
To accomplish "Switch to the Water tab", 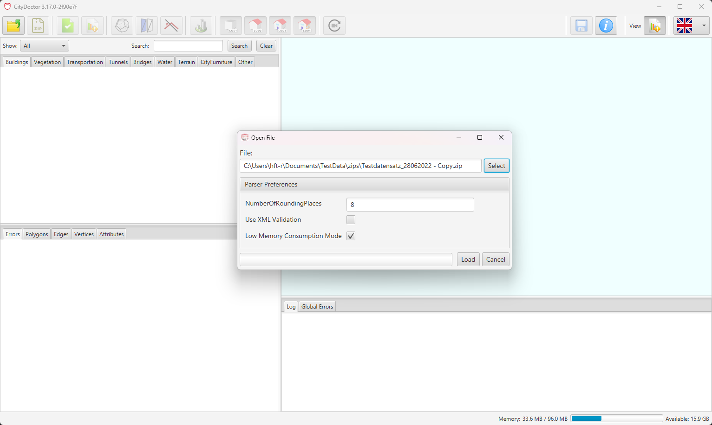I will click(x=165, y=62).
